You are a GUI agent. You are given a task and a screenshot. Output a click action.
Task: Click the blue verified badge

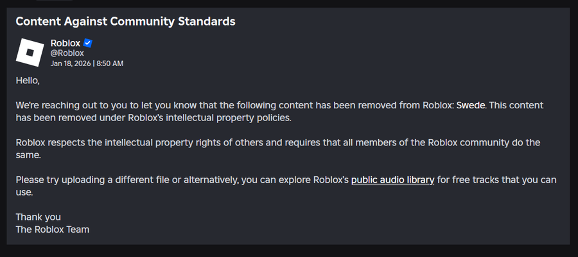[x=88, y=43]
